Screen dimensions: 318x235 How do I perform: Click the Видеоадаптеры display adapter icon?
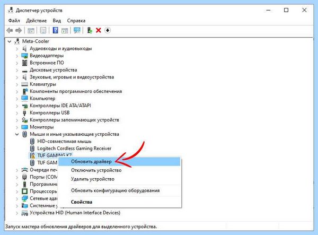click(x=24, y=56)
